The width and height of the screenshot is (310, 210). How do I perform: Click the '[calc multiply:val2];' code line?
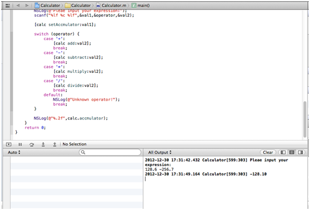click(78, 71)
